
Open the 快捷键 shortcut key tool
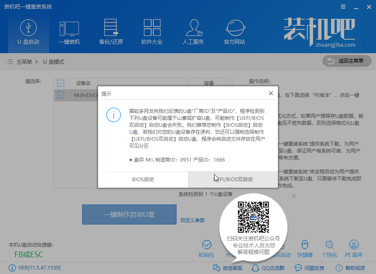coord(304,249)
